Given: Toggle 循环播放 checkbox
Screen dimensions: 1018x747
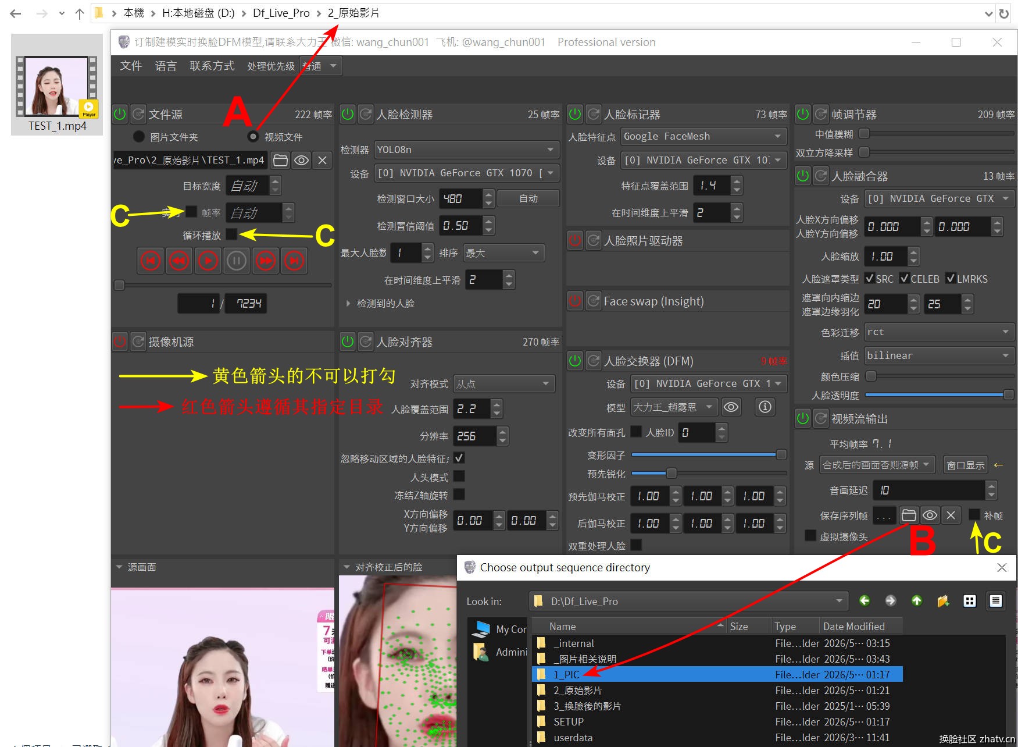Looking at the screenshot, I should click(x=231, y=234).
